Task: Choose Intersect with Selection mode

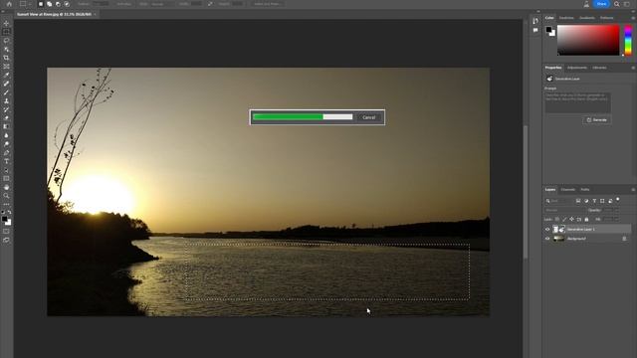Action: coord(67,4)
